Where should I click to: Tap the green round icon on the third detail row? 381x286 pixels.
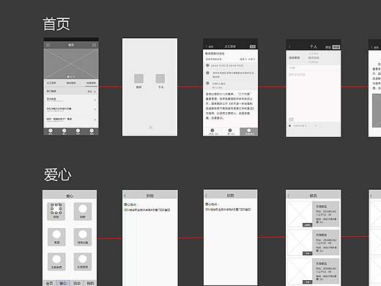[x=207, y=83]
